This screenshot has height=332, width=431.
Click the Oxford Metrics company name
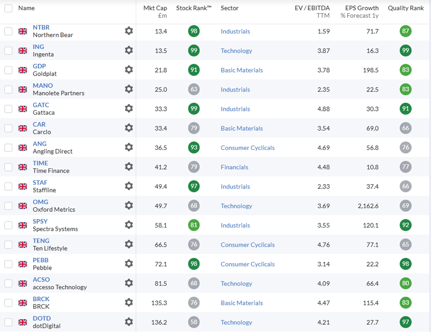click(54, 210)
